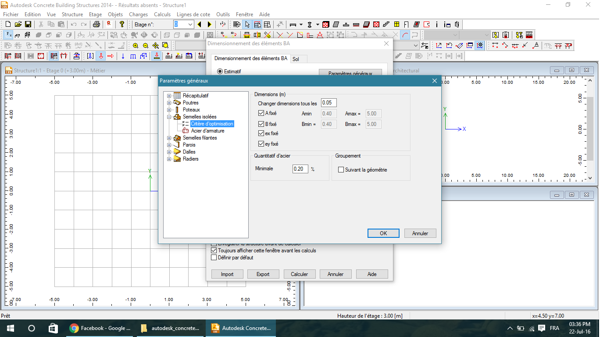
Task: Click the Calculer button
Action: [300, 274]
